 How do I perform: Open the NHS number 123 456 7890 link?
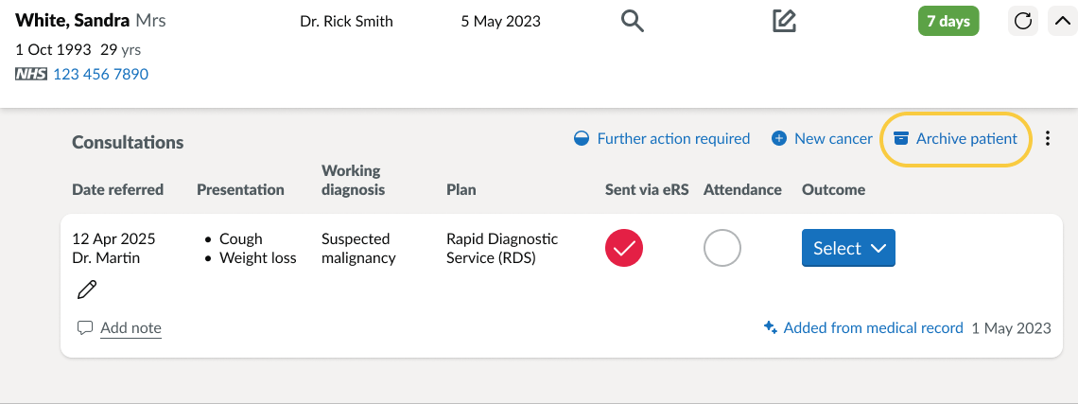(100, 74)
